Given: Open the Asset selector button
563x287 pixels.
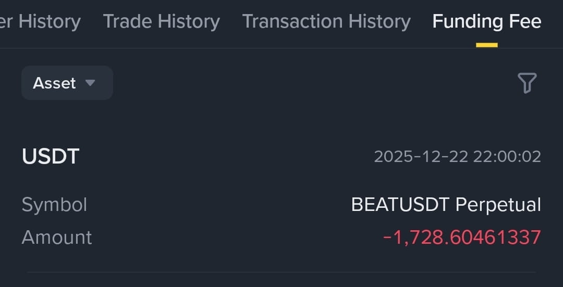Looking at the screenshot, I should tap(67, 83).
